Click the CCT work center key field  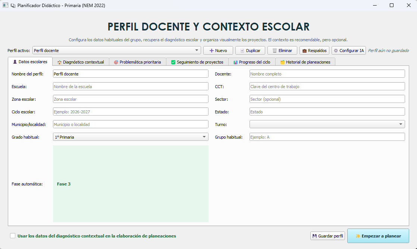click(x=327, y=86)
